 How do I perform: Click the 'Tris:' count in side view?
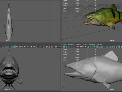[x=77, y=57]
